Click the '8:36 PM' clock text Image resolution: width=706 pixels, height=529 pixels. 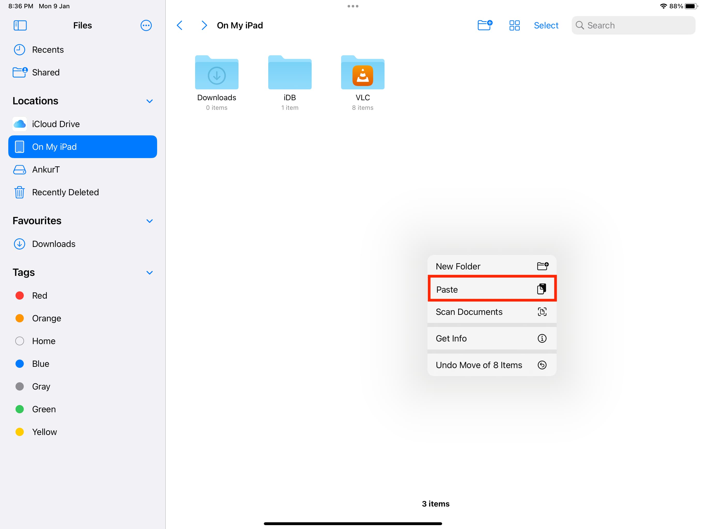click(x=21, y=6)
